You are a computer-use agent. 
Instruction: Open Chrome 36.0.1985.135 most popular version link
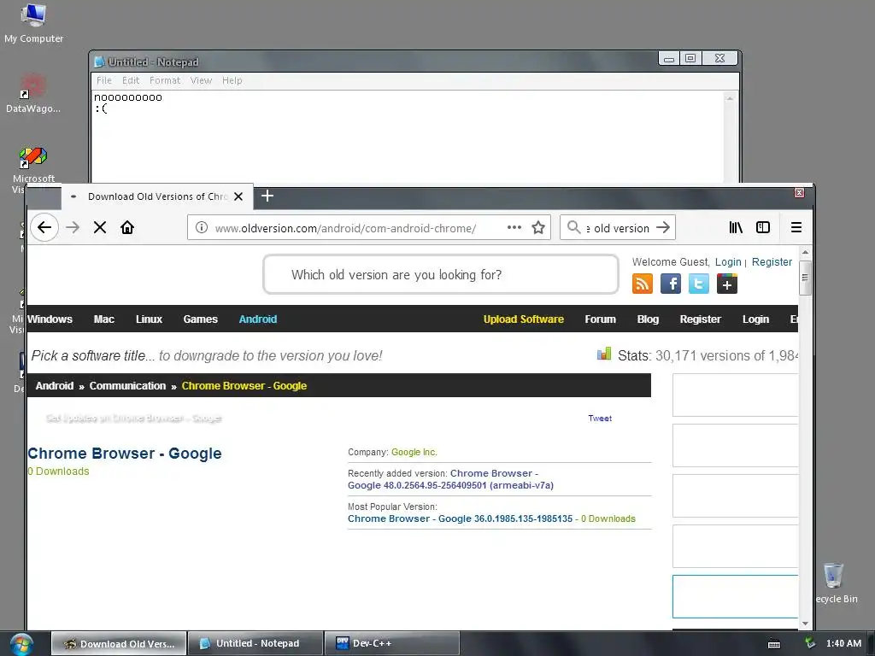[460, 518]
